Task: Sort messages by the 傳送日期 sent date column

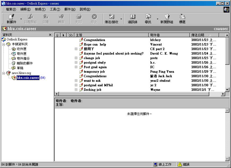Action: tap(204, 35)
